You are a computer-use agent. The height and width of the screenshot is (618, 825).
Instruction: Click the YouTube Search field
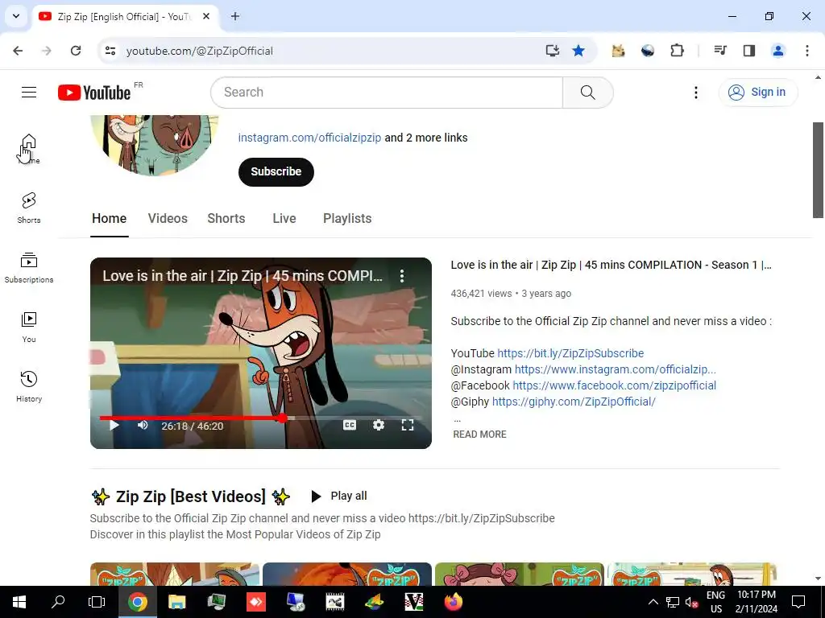click(387, 93)
